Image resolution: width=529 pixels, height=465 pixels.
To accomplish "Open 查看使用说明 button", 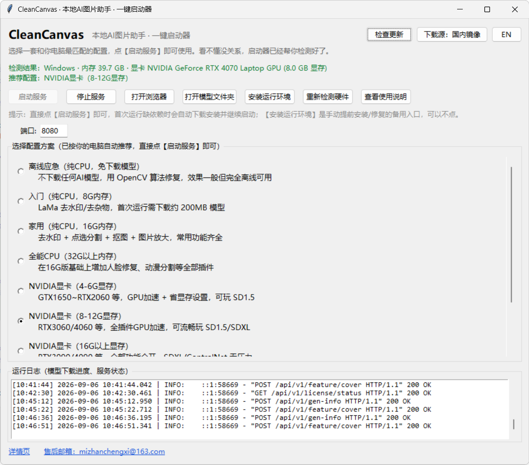I will 386,97.
